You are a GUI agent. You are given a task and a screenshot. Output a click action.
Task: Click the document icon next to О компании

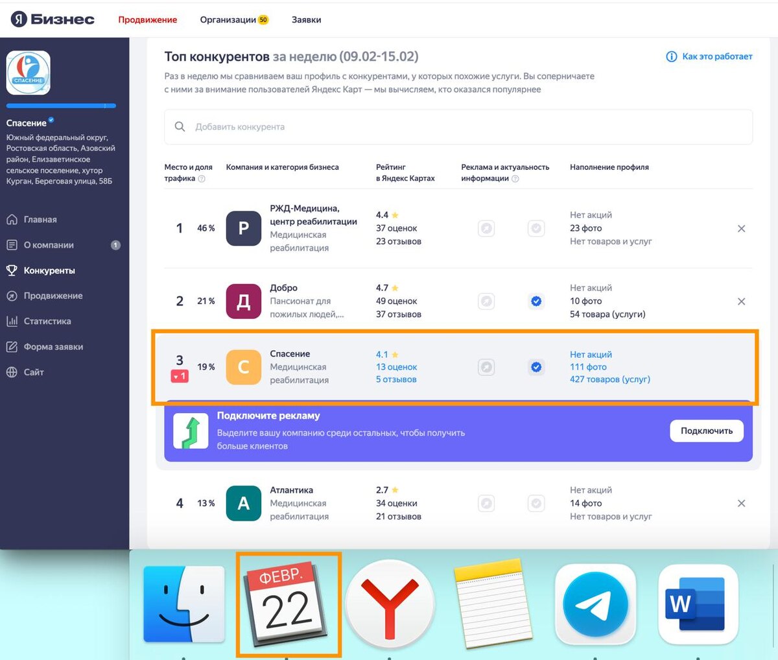[x=12, y=245]
